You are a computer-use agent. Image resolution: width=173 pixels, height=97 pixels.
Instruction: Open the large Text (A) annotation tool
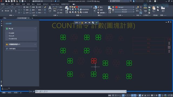pos(50,9)
